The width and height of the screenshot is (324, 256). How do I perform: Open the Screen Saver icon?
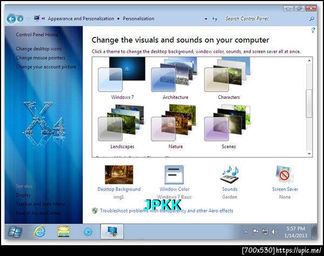pos(285,175)
